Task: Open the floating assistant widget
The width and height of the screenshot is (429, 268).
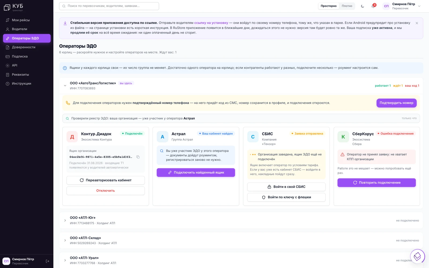Action: [417, 256]
